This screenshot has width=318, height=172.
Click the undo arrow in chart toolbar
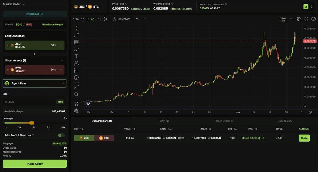point(138,19)
